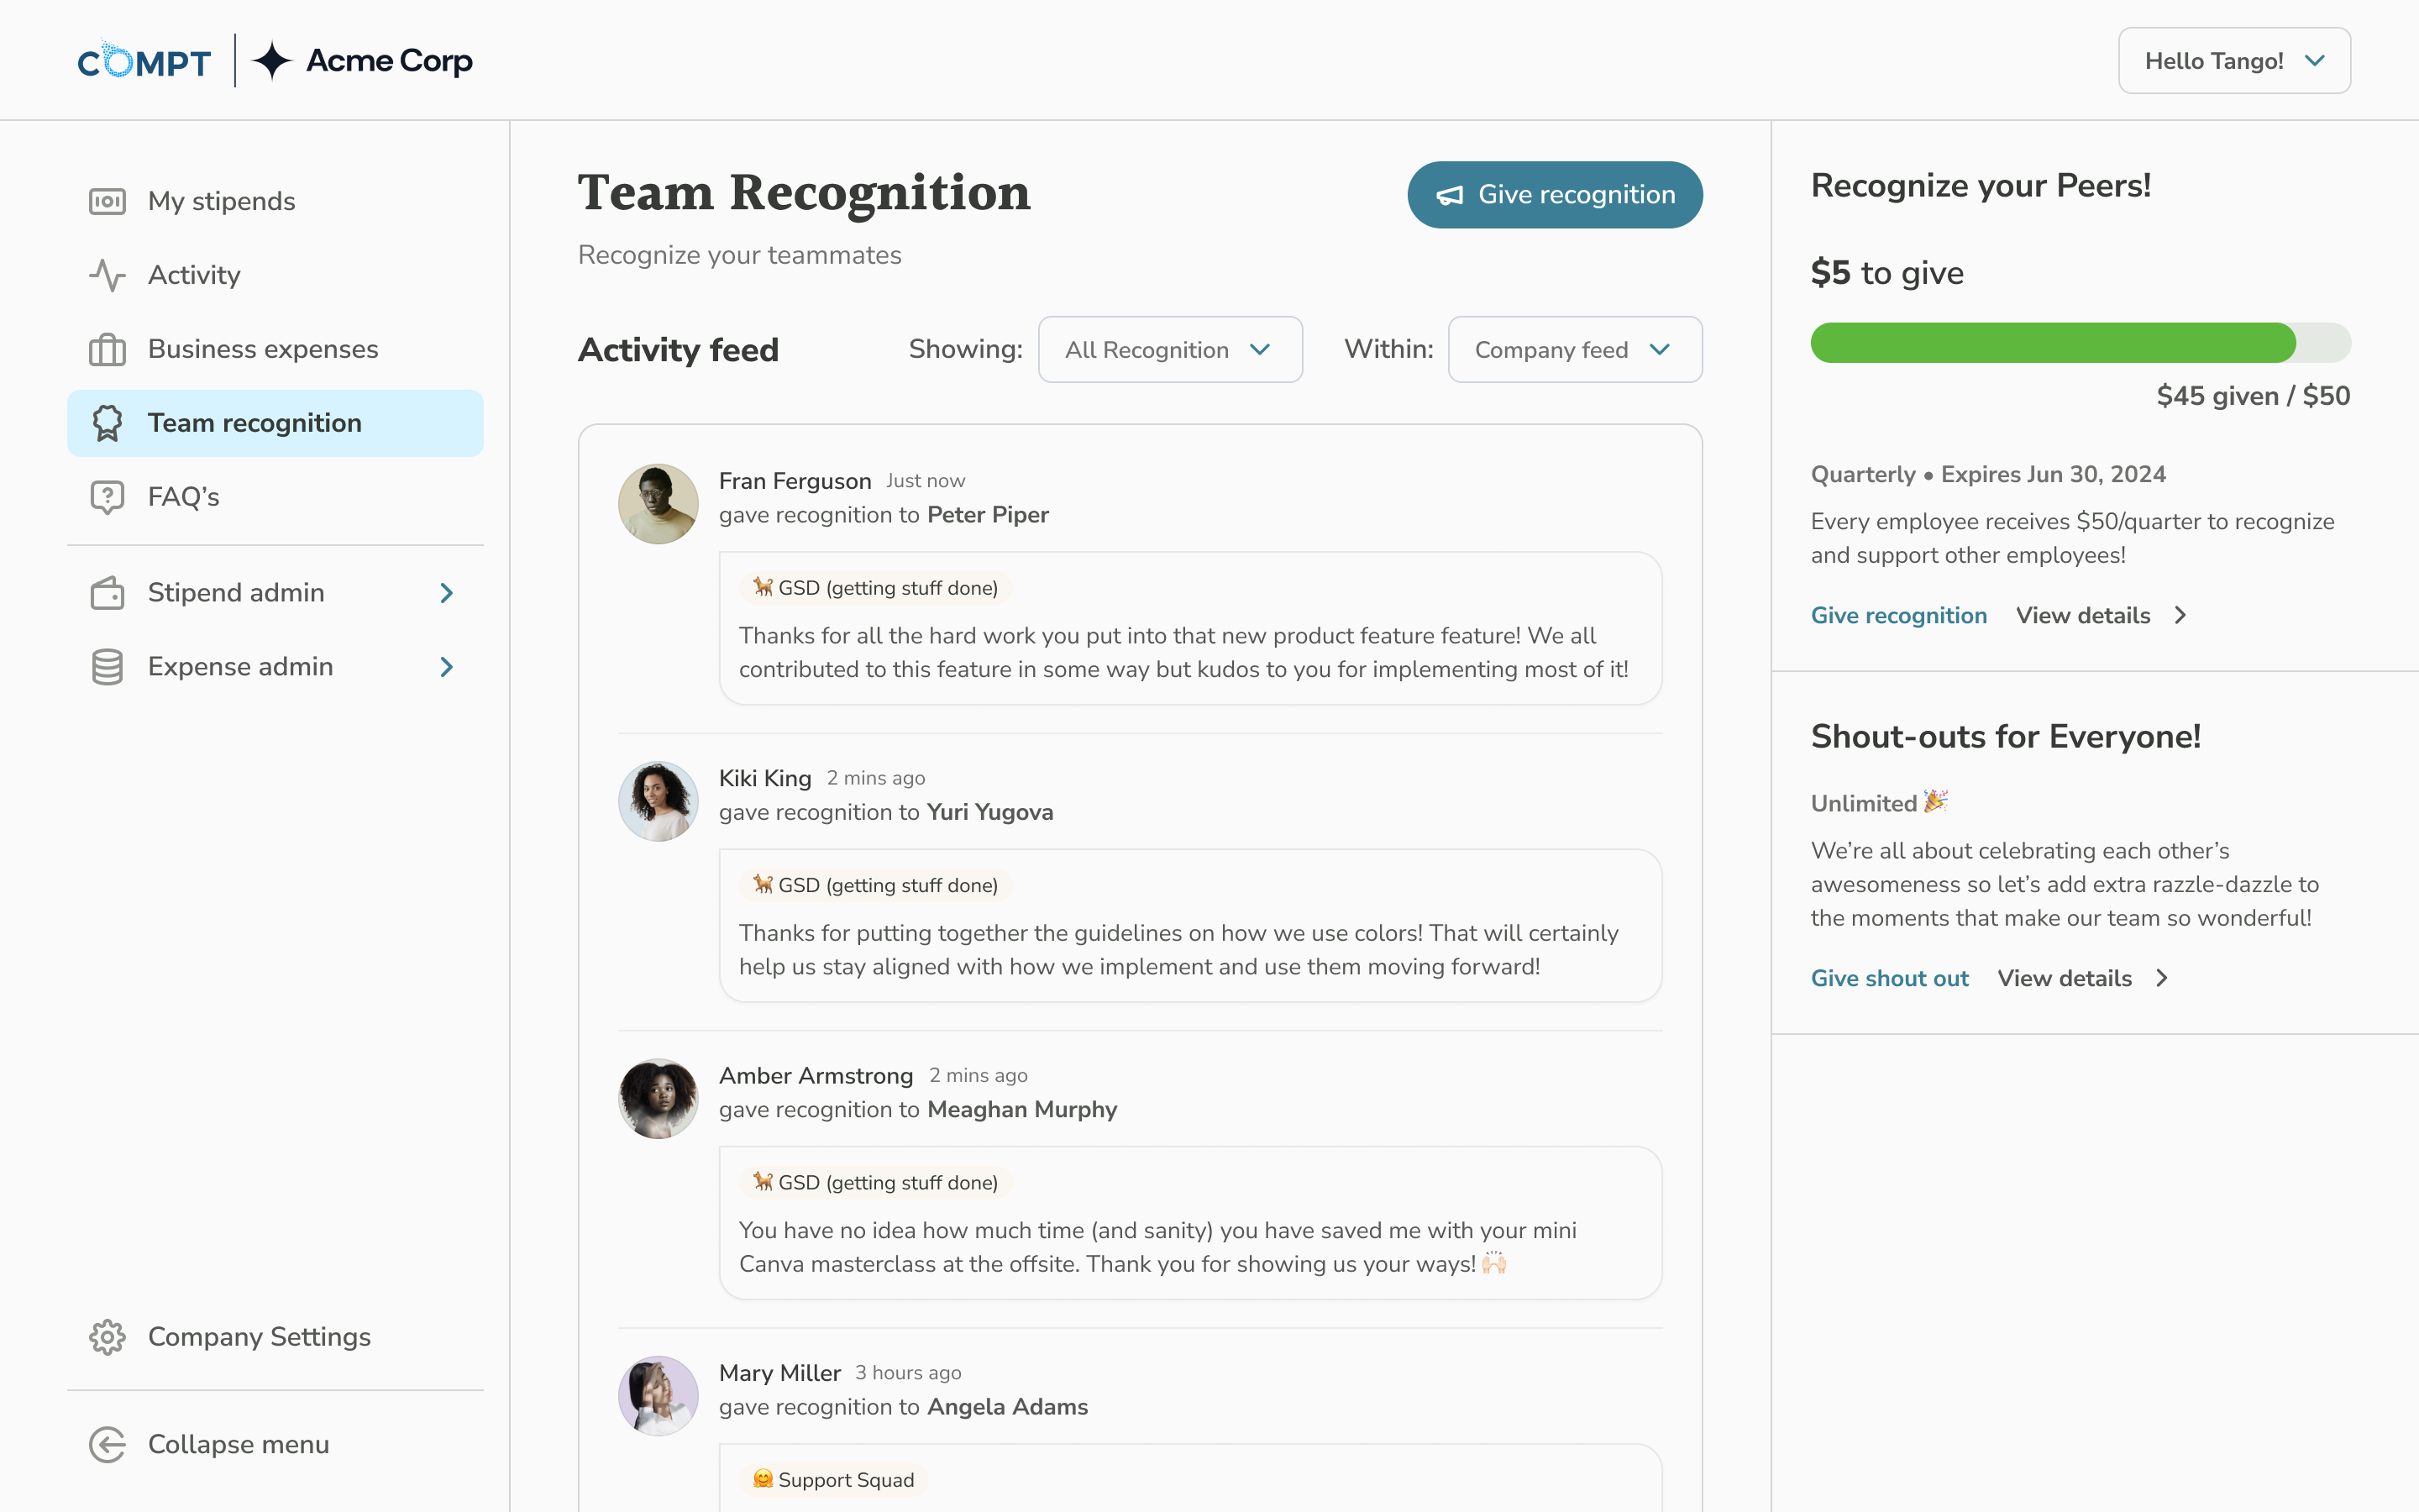This screenshot has height=1512, width=2419.
Task: Click recipient name Meaghan Murphy
Action: point(1021,1109)
